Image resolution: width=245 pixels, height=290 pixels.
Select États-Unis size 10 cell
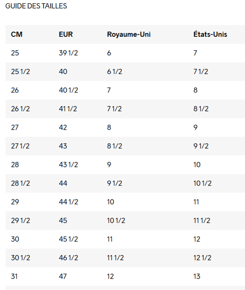click(197, 164)
